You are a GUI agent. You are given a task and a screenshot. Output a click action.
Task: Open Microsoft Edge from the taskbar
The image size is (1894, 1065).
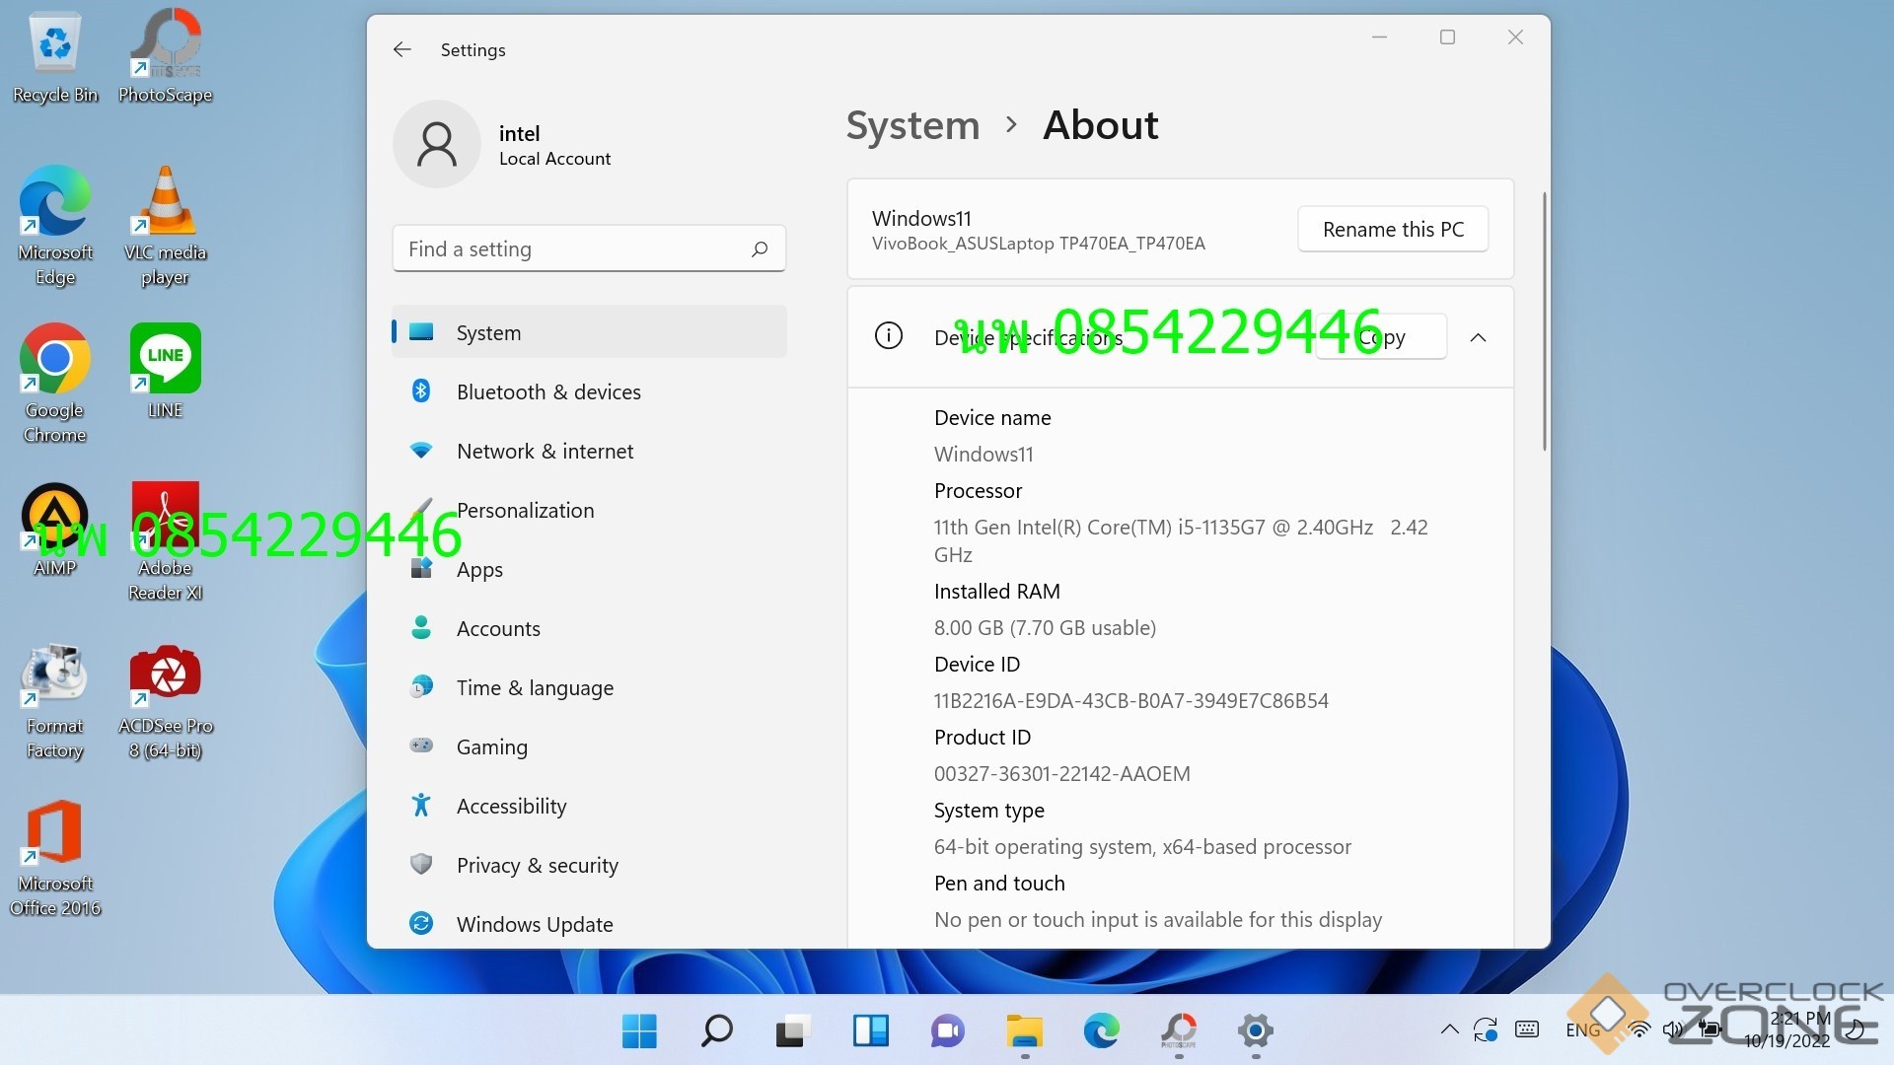pyautogui.click(x=1101, y=1031)
